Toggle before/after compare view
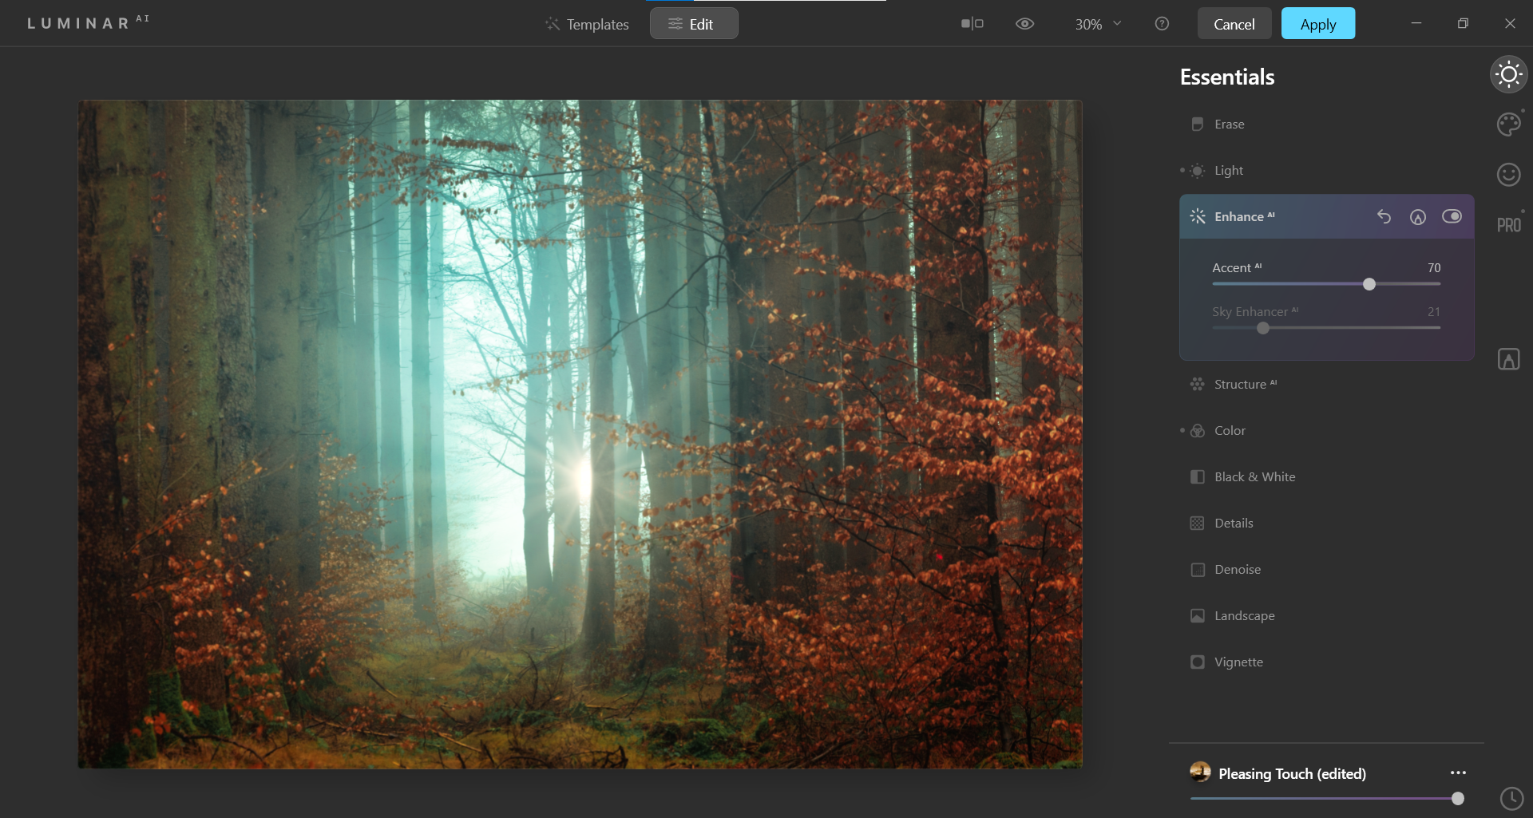The width and height of the screenshot is (1533, 818). coord(972,24)
